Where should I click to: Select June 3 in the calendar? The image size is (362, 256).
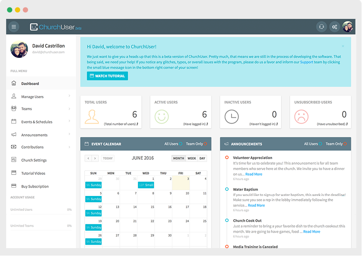point(181,183)
